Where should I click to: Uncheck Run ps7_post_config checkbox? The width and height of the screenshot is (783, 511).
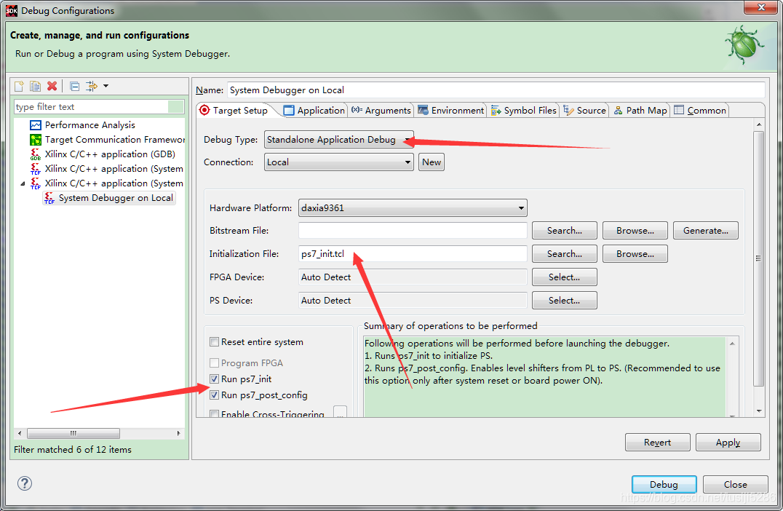(x=214, y=395)
